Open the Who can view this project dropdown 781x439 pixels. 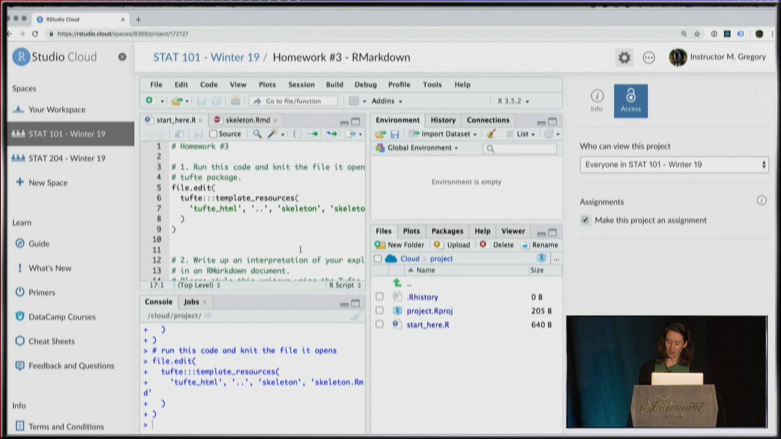coord(674,165)
